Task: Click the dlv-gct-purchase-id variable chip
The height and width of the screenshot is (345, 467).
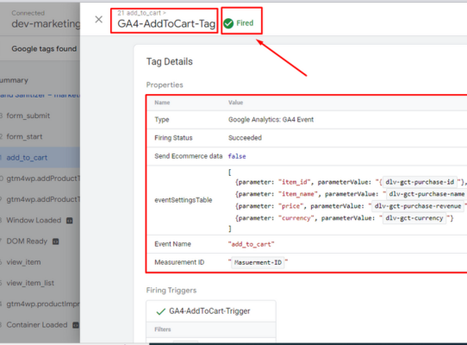Action: pos(420,182)
